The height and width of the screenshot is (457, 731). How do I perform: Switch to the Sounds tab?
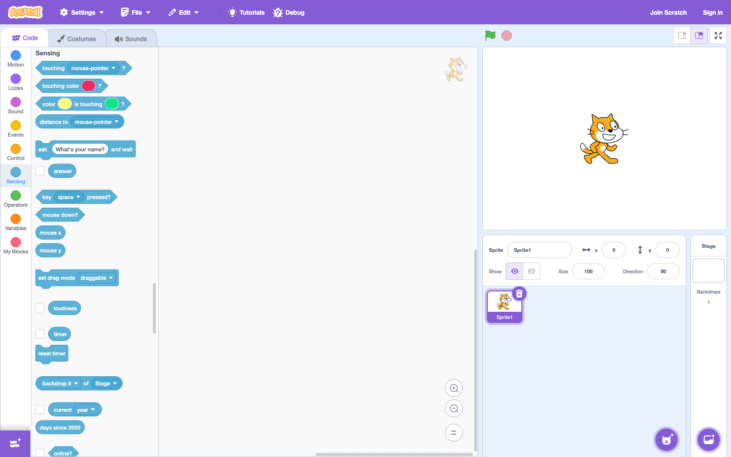pos(131,39)
